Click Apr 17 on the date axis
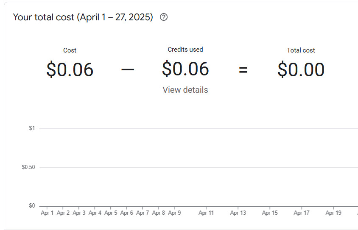 click(x=302, y=213)
